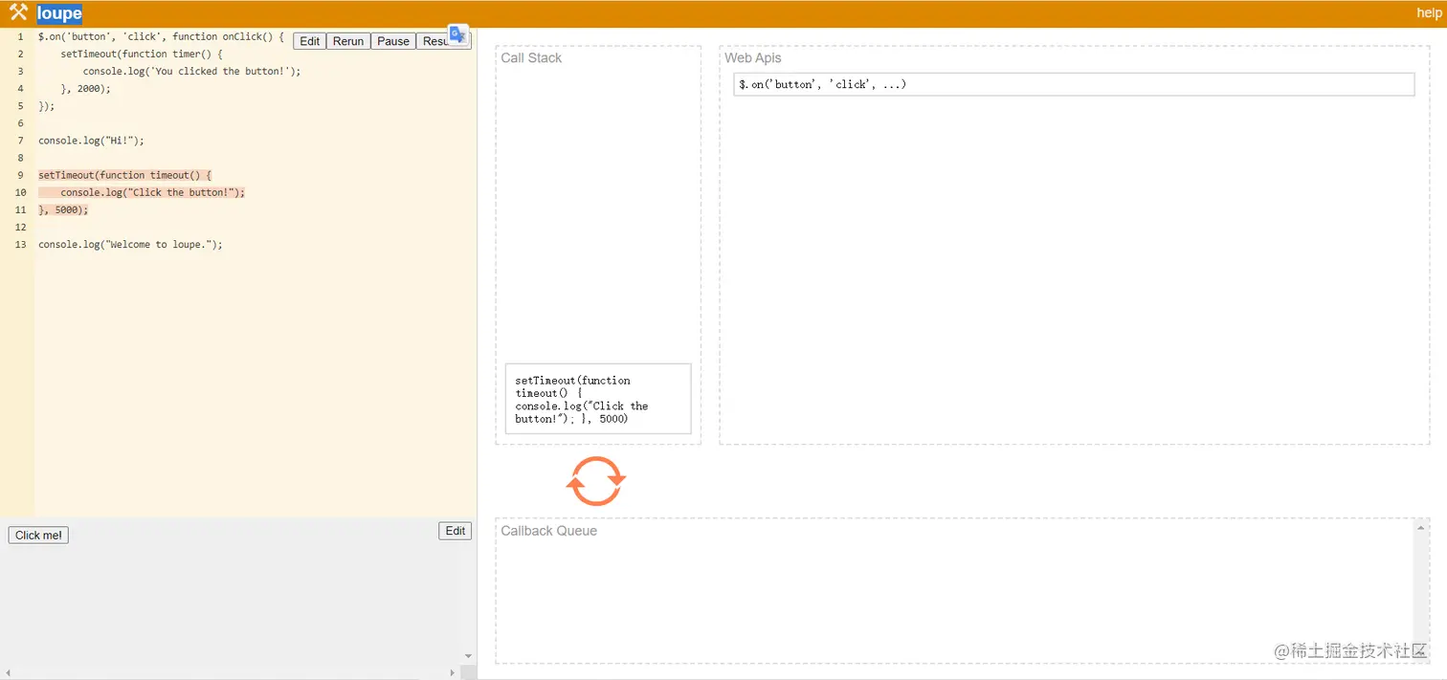This screenshot has height=680, width=1447.
Task: Click the 'Welcome to loupe.' log line
Action: 130,245
